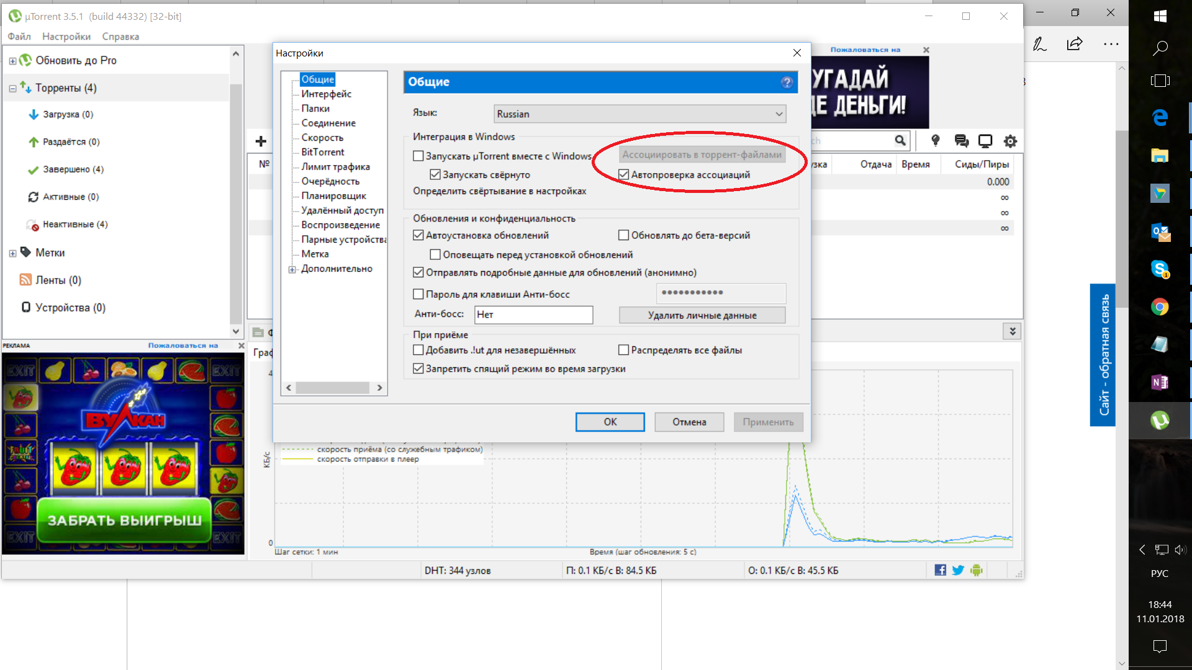This screenshot has height=670, width=1192.
Task: Expand the Дополнительно tree node
Action: point(292,269)
